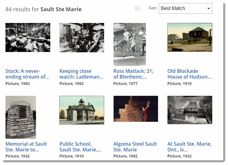Open 'Memorial at Sault Ste. Marie to...' link
Viewport: 228px width, 165px height.
[26, 147]
